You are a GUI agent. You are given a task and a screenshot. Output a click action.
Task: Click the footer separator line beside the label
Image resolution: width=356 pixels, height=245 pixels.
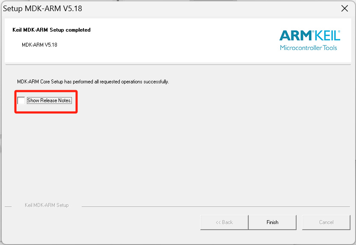click(214, 207)
